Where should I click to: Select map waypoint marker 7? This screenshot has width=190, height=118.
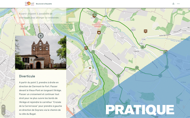[x=160, y=75]
